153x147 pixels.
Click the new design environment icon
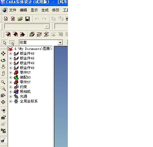(6, 19)
